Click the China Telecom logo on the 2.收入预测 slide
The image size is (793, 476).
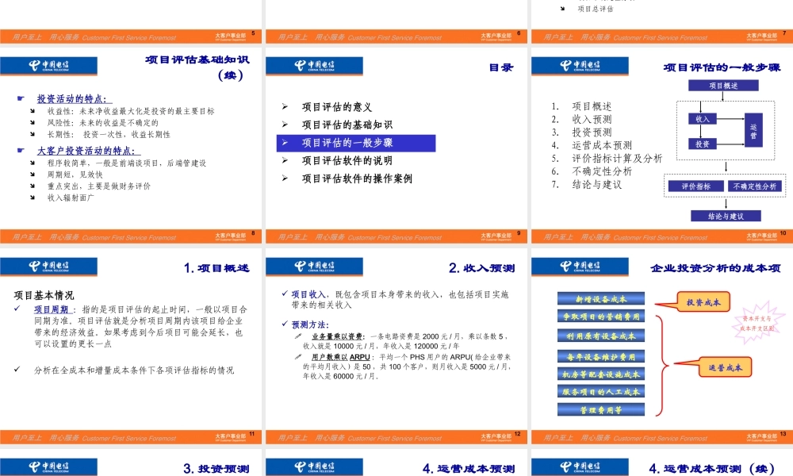[x=314, y=267]
